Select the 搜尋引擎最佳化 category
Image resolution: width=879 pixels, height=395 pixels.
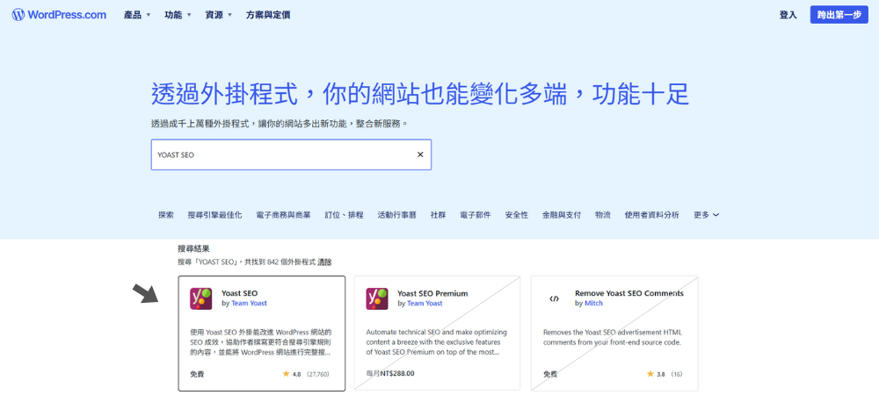click(214, 215)
